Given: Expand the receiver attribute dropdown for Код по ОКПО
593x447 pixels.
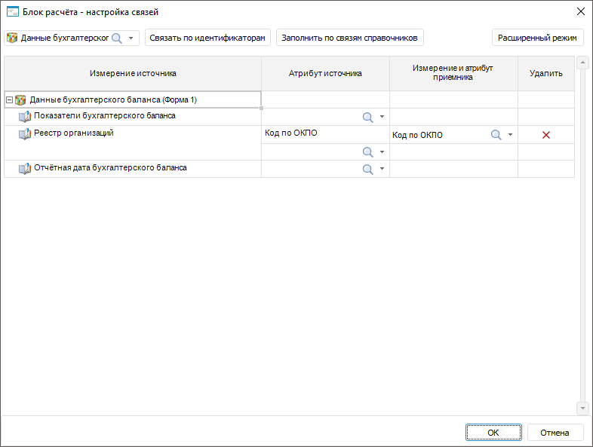Looking at the screenshot, I should 510,135.
